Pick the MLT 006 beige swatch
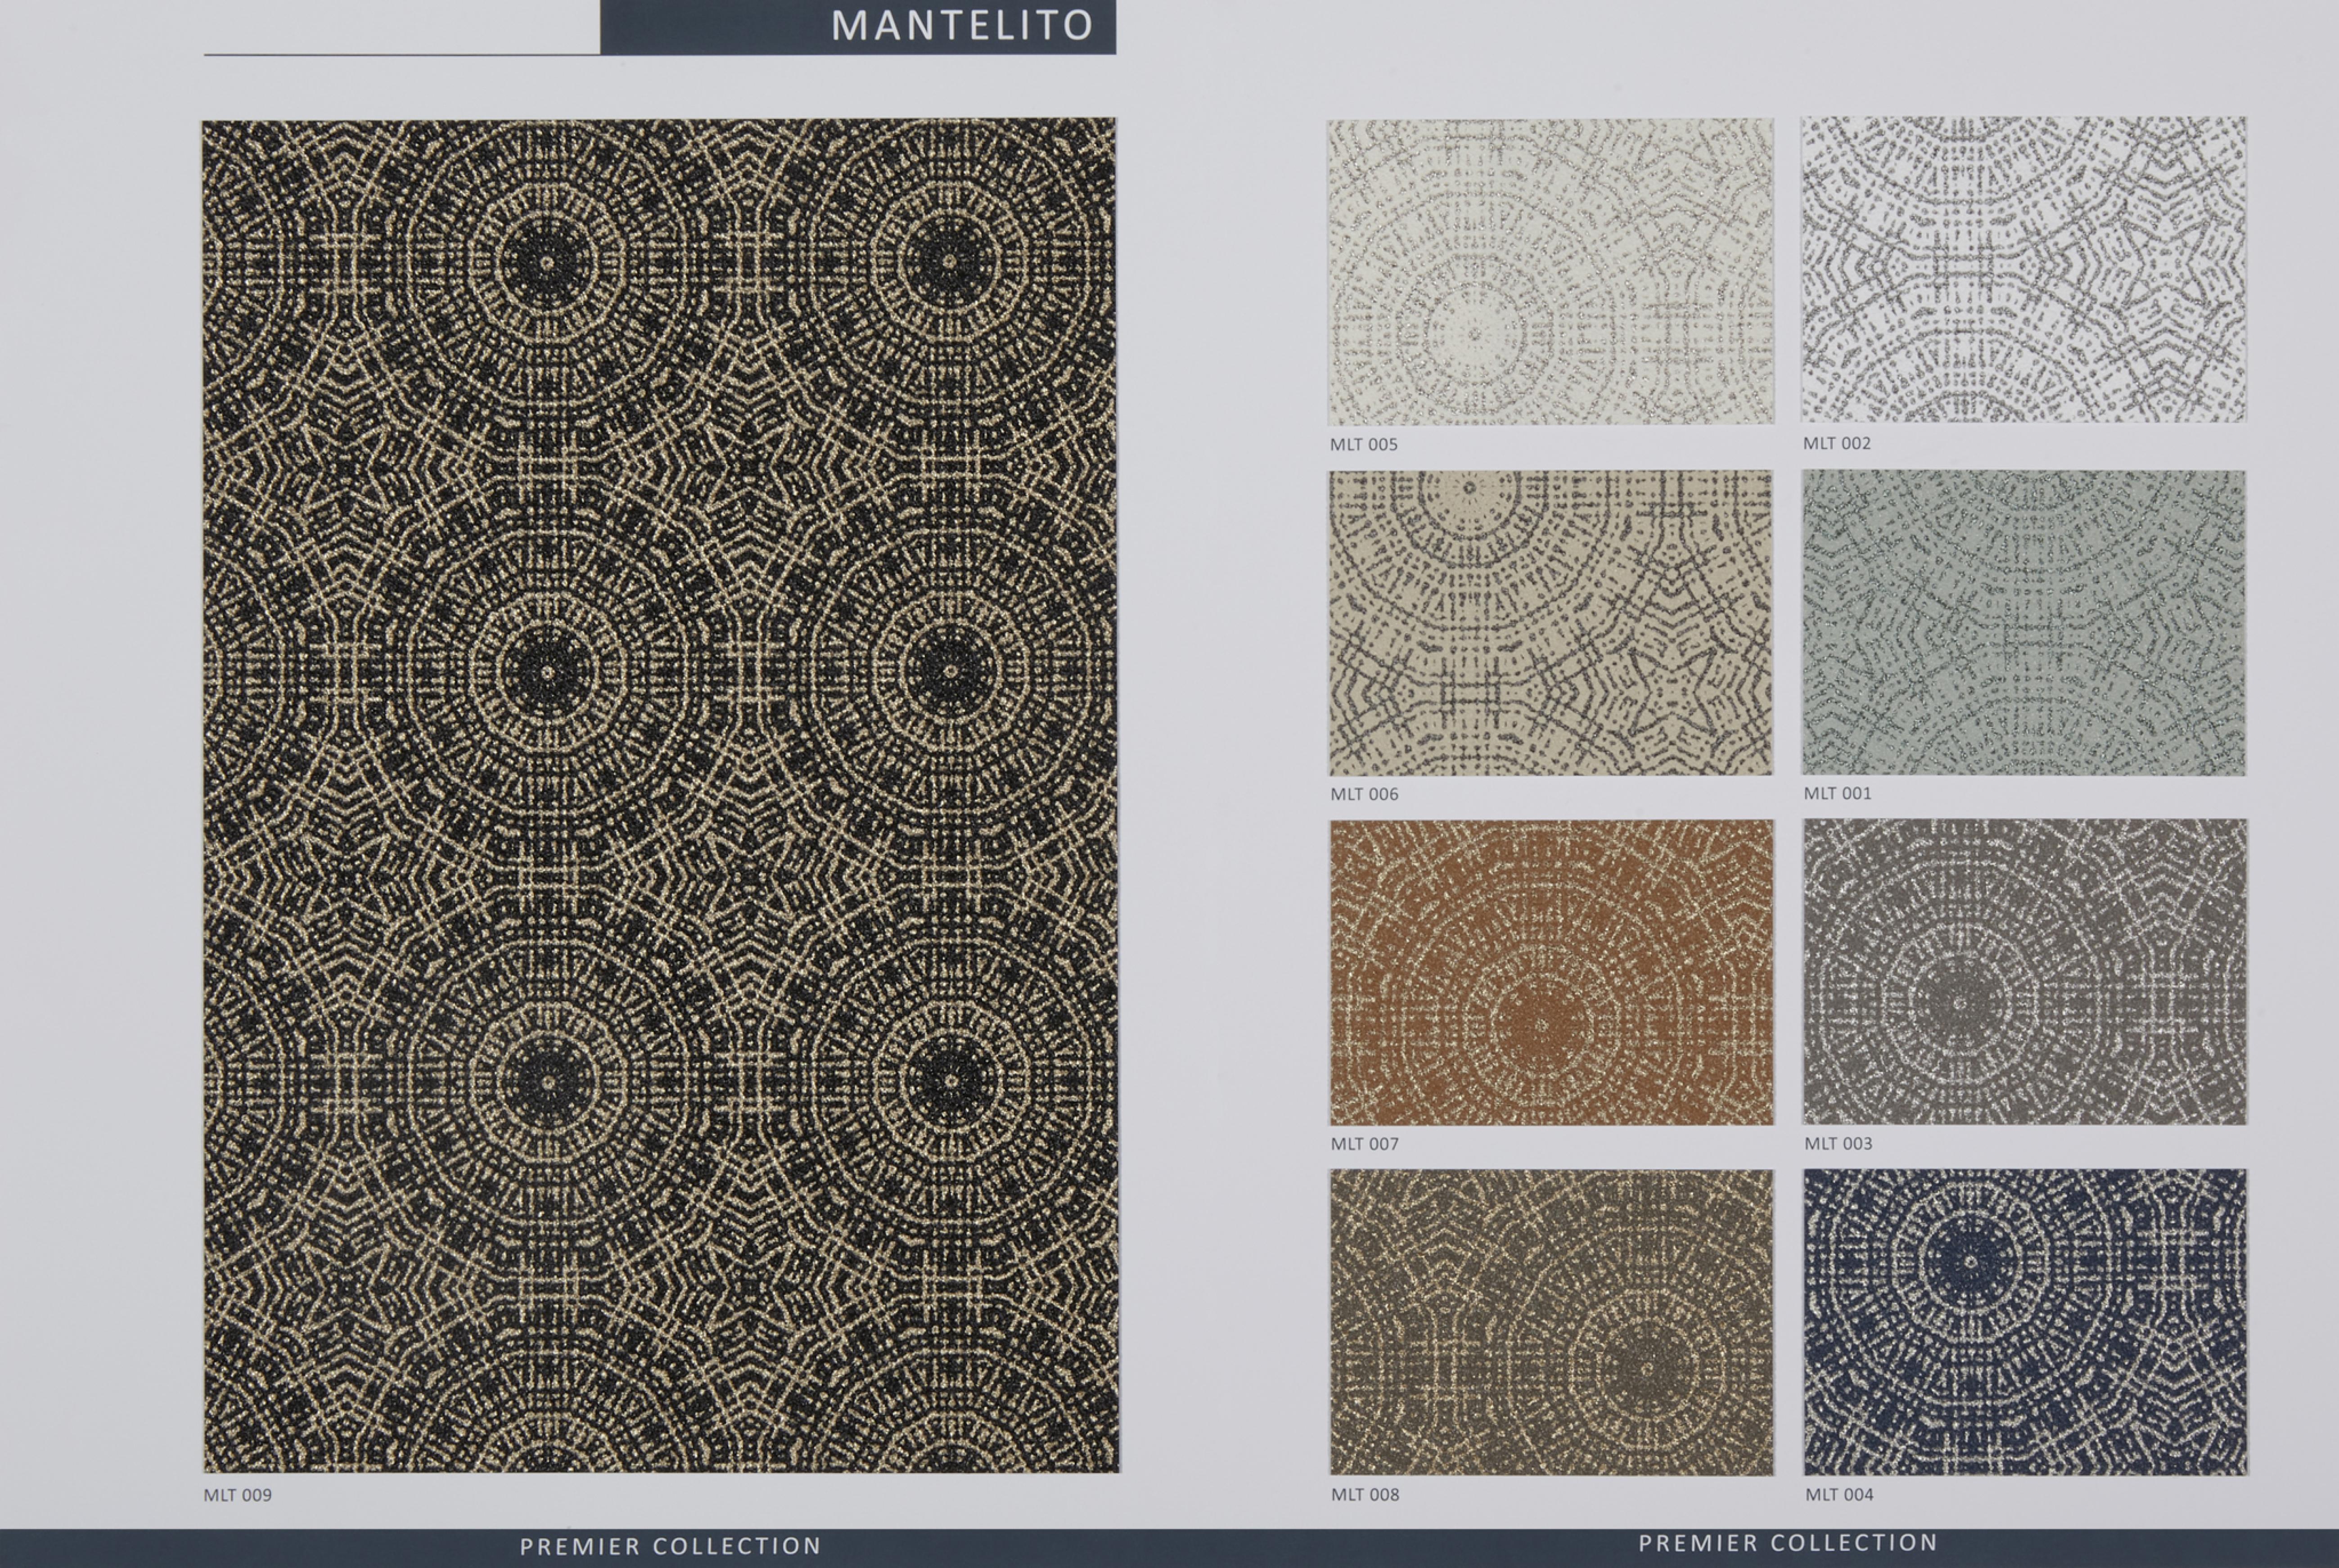Viewport: 2339px width, 1568px height. click(1550, 623)
